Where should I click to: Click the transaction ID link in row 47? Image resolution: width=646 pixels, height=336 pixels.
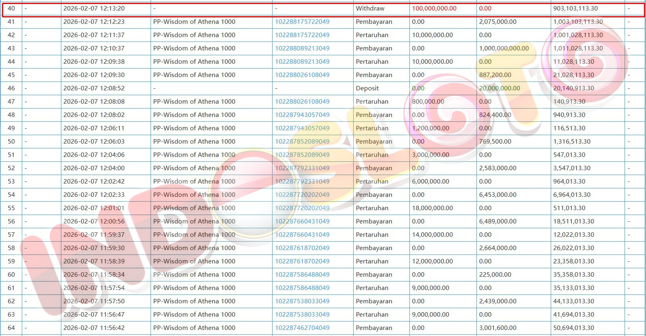point(302,102)
